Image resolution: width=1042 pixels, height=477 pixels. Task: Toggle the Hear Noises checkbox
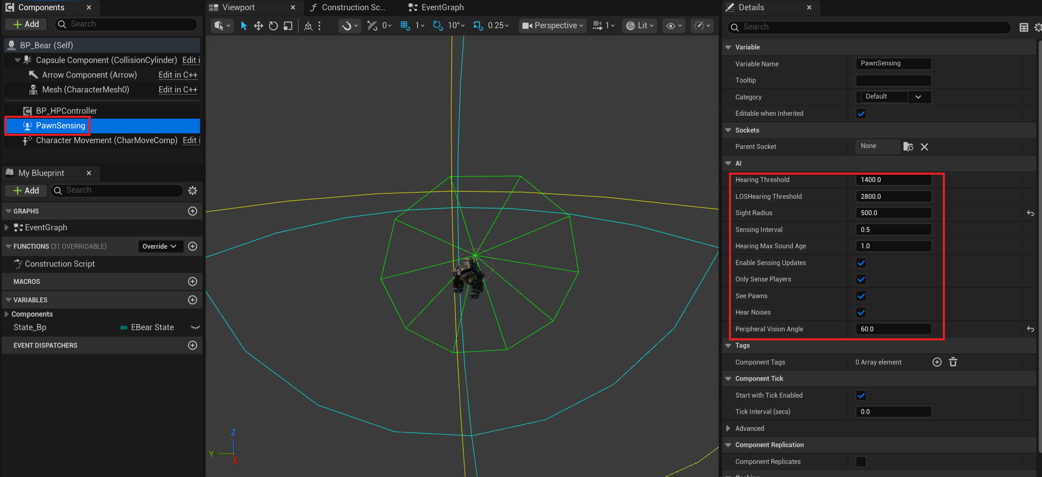click(861, 313)
